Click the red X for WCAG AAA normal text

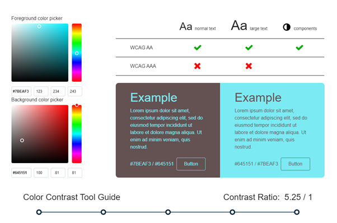click(197, 66)
